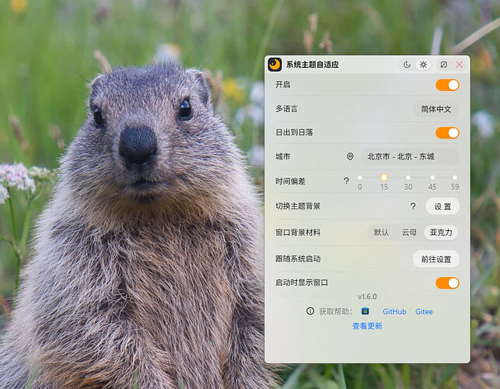Toggle the 启动时显示窗口 switch
Viewport: 500px width, 389px height.
click(447, 282)
